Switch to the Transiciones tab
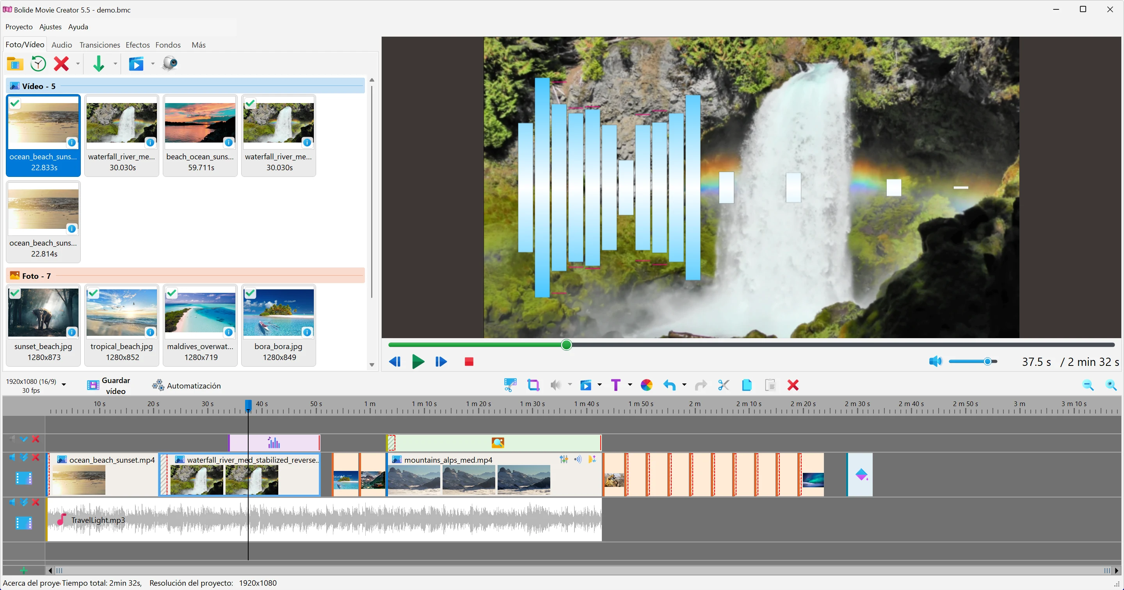Viewport: 1124px width, 590px height. 100,45
